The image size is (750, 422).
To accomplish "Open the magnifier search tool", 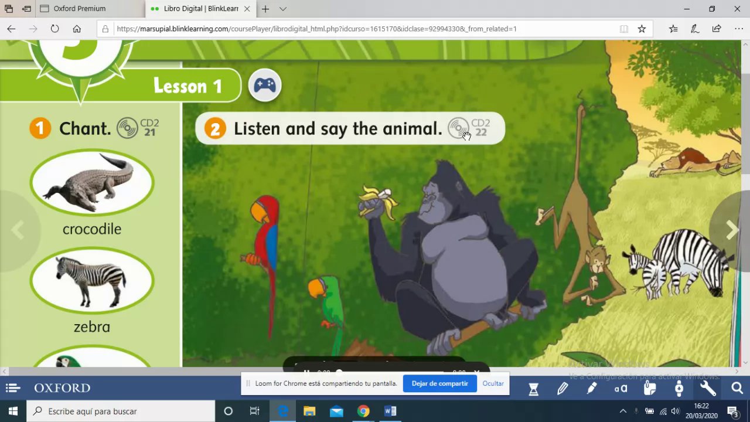I will point(737,388).
